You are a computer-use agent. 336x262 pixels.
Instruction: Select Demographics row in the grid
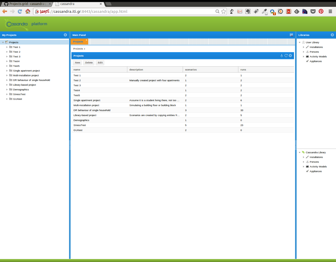[x=183, y=120]
